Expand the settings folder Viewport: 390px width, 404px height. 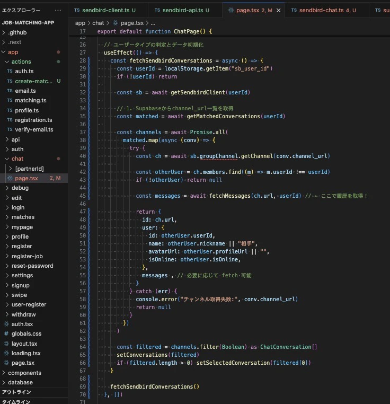pyautogui.click(x=34, y=275)
